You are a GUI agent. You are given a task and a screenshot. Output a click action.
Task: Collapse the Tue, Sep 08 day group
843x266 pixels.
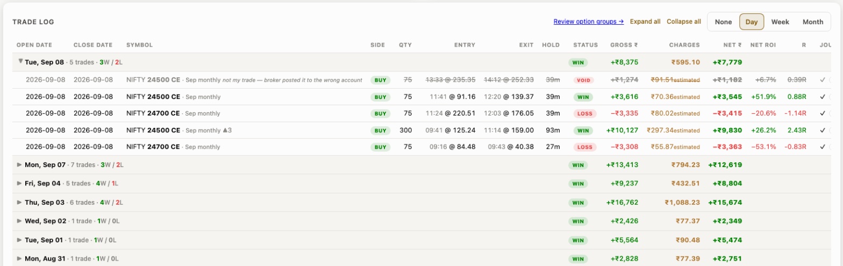pyautogui.click(x=20, y=62)
